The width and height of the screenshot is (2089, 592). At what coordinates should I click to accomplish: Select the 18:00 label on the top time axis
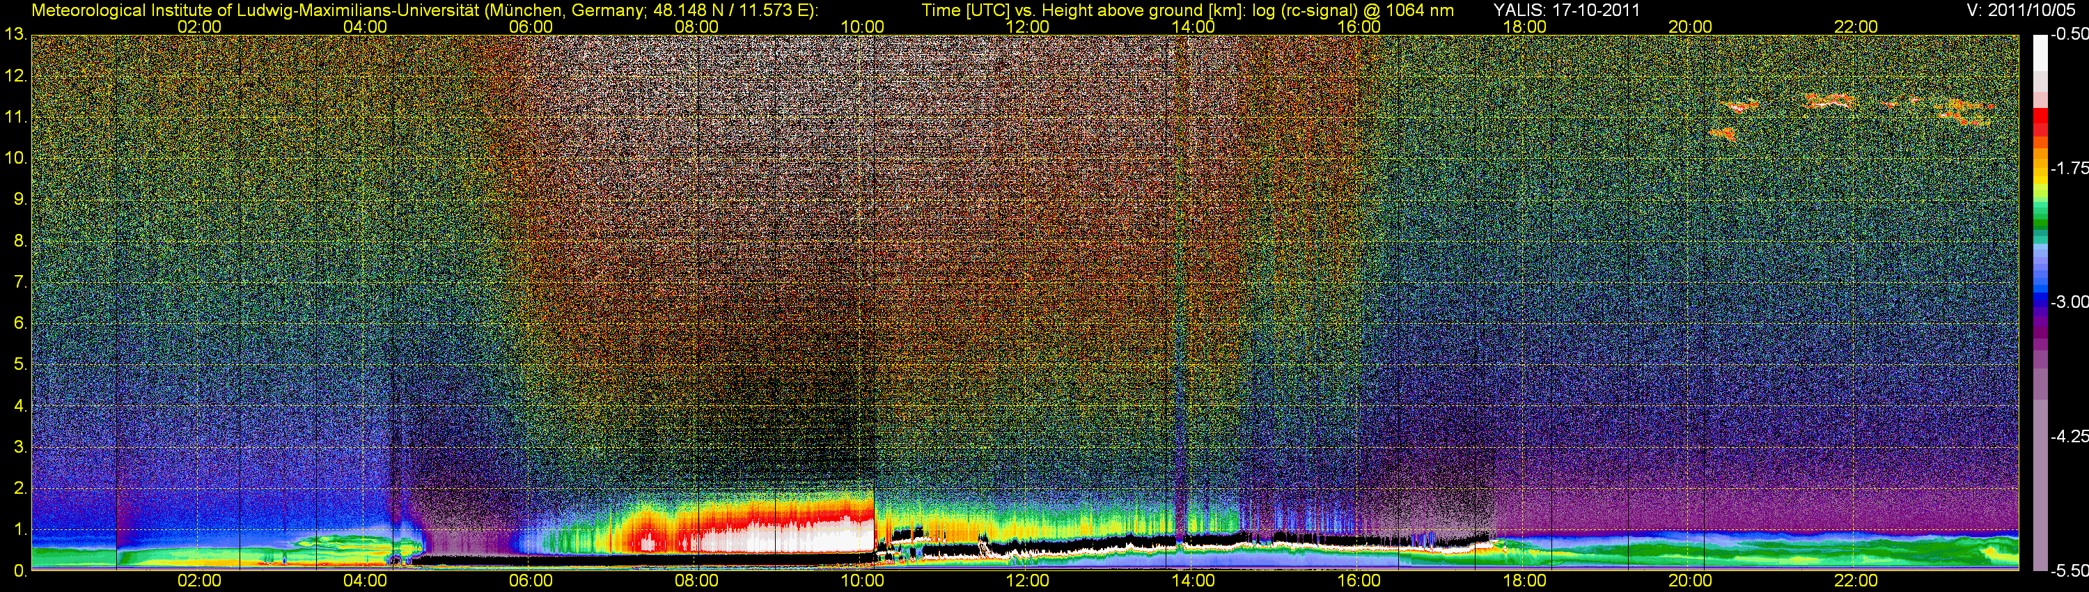pyautogui.click(x=1524, y=26)
